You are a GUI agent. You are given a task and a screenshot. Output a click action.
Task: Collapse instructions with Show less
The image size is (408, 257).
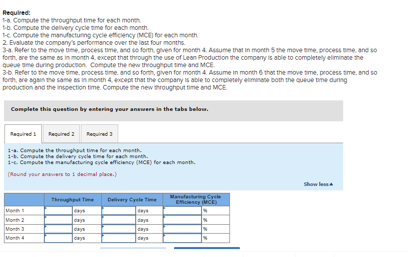(318, 184)
